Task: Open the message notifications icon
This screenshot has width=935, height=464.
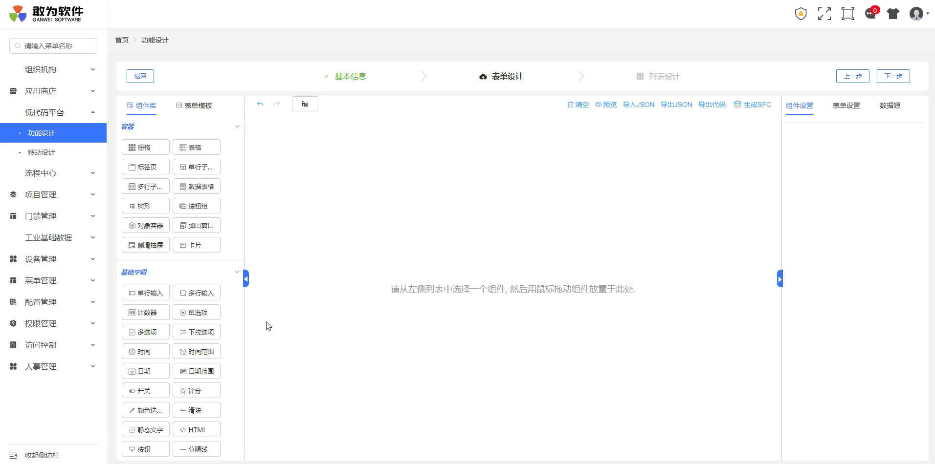Action: pos(870,14)
